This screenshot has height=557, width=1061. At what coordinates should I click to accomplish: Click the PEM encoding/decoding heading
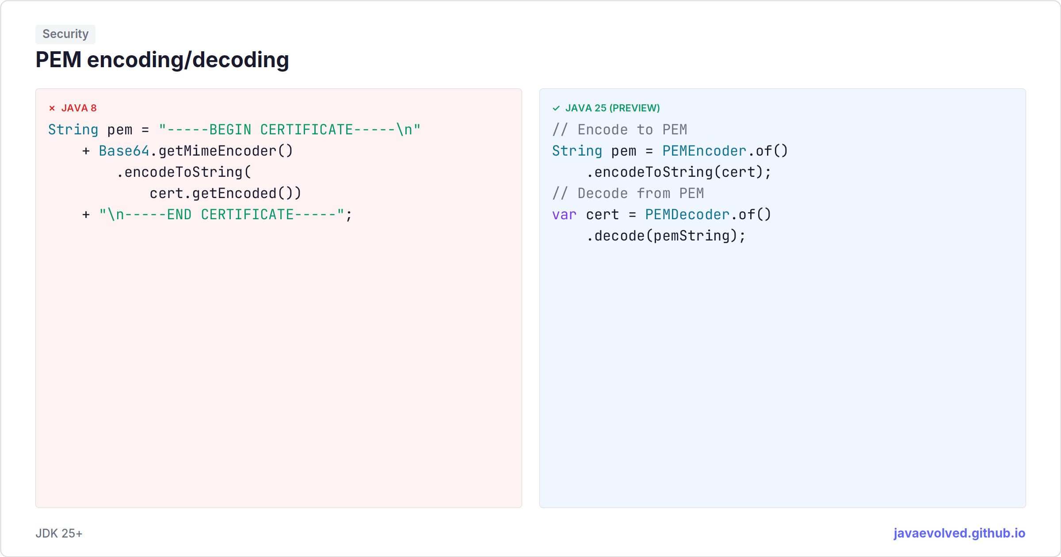tap(162, 60)
